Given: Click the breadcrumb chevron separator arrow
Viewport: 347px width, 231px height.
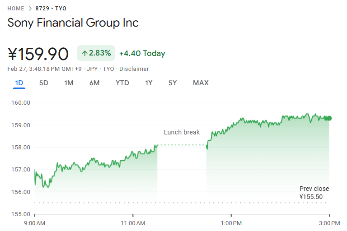Looking at the screenshot, I should point(30,9).
